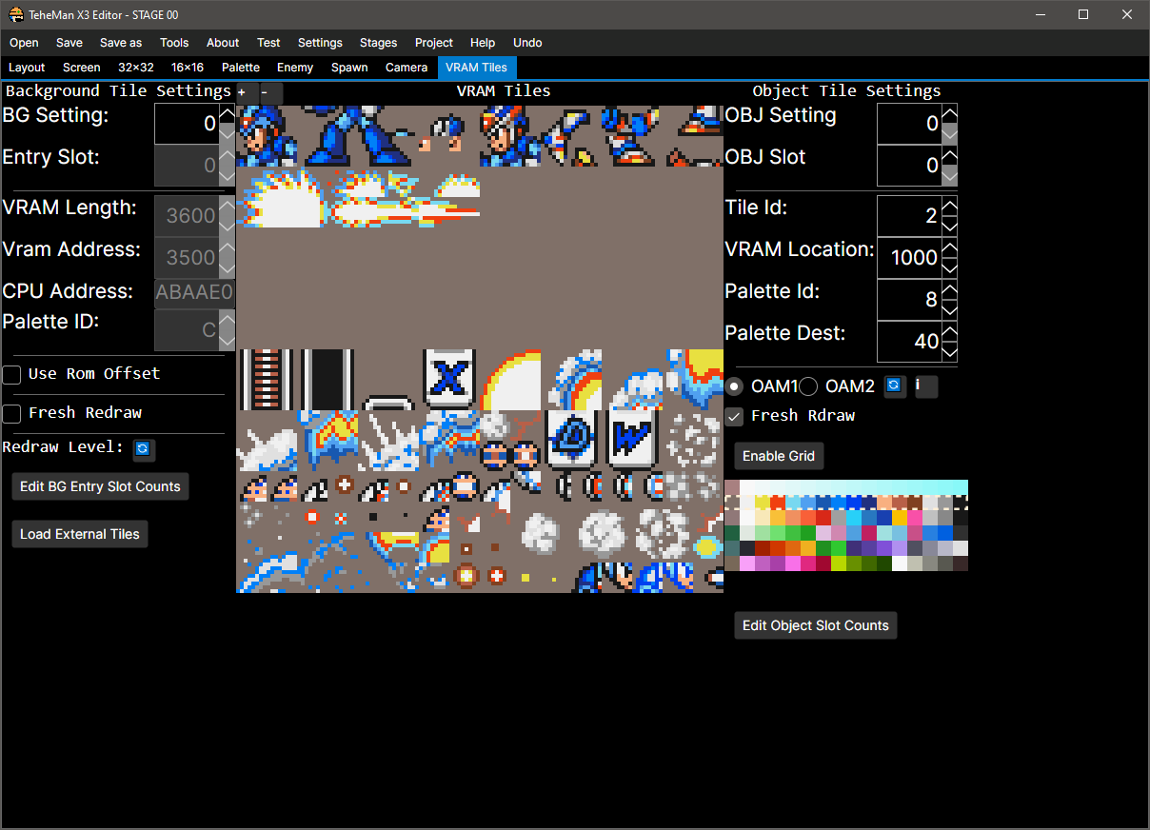Screen dimensions: 1150x830
Task: Select the OAM2 radio button
Action: tap(808, 386)
